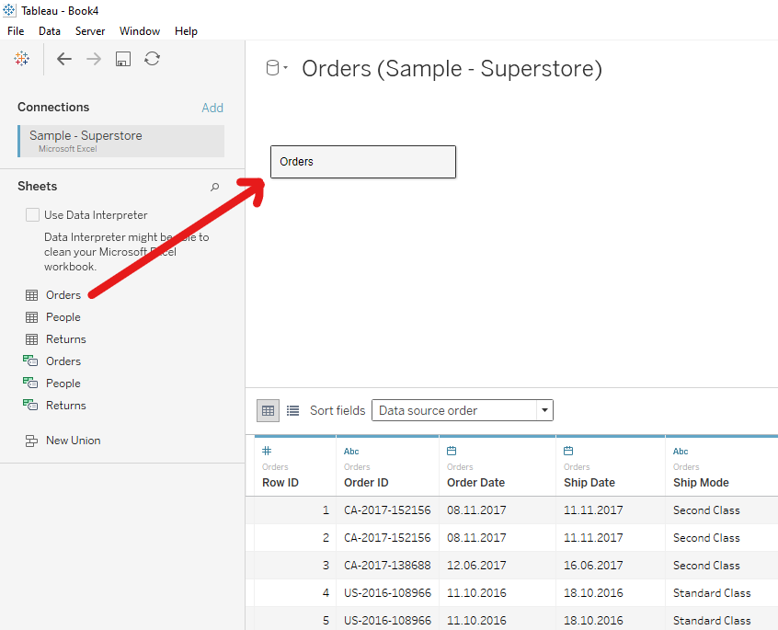778x630 pixels.
Task: Open the Data menu
Action: [x=50, y=31]
